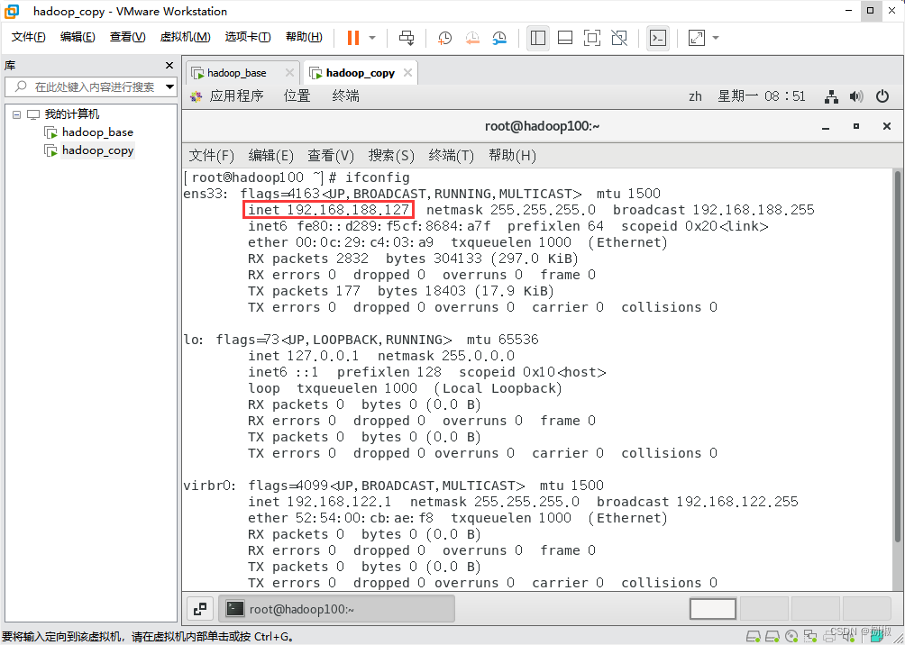Collapse the 我的计算机 tree node
This screenshot has width=905, height=645.
point(16,114)
